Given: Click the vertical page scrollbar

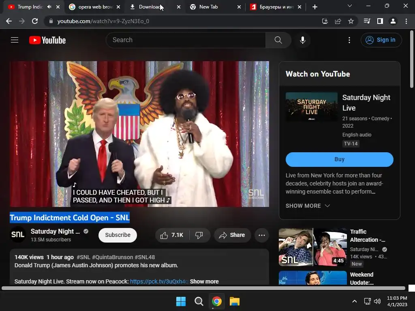Looking at the screenshot, I should [x=412, y=60].
